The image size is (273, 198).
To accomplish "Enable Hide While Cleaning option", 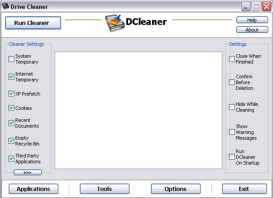I will [232, 107].
